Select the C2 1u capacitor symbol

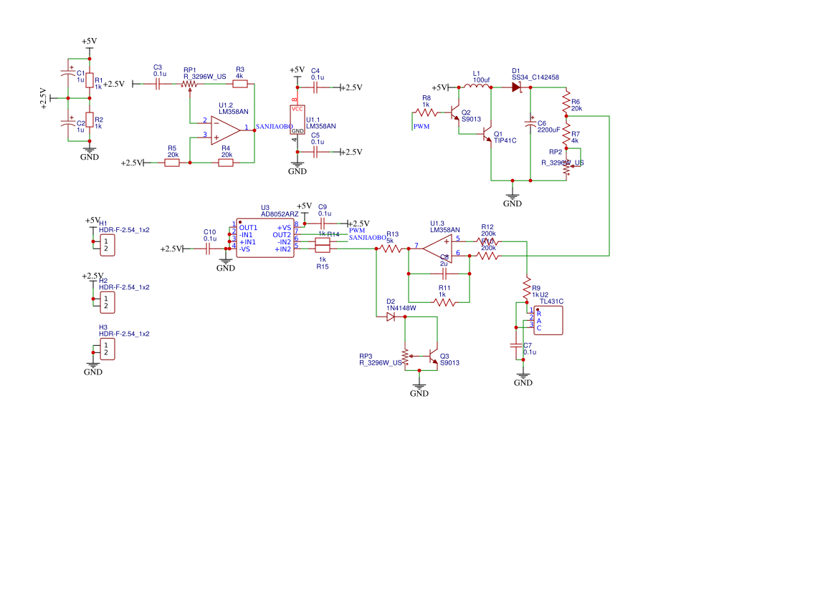click(x=68, y=123)
